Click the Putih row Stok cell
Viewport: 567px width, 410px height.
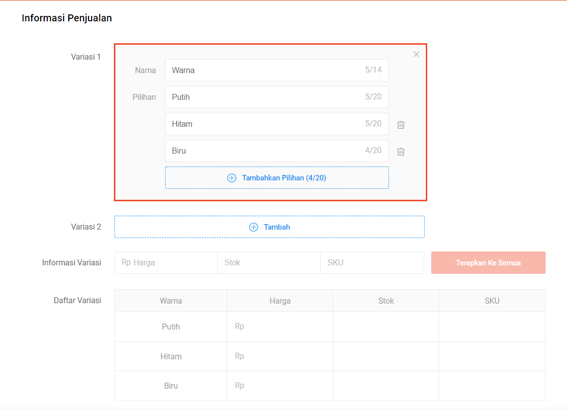[386, 327]
